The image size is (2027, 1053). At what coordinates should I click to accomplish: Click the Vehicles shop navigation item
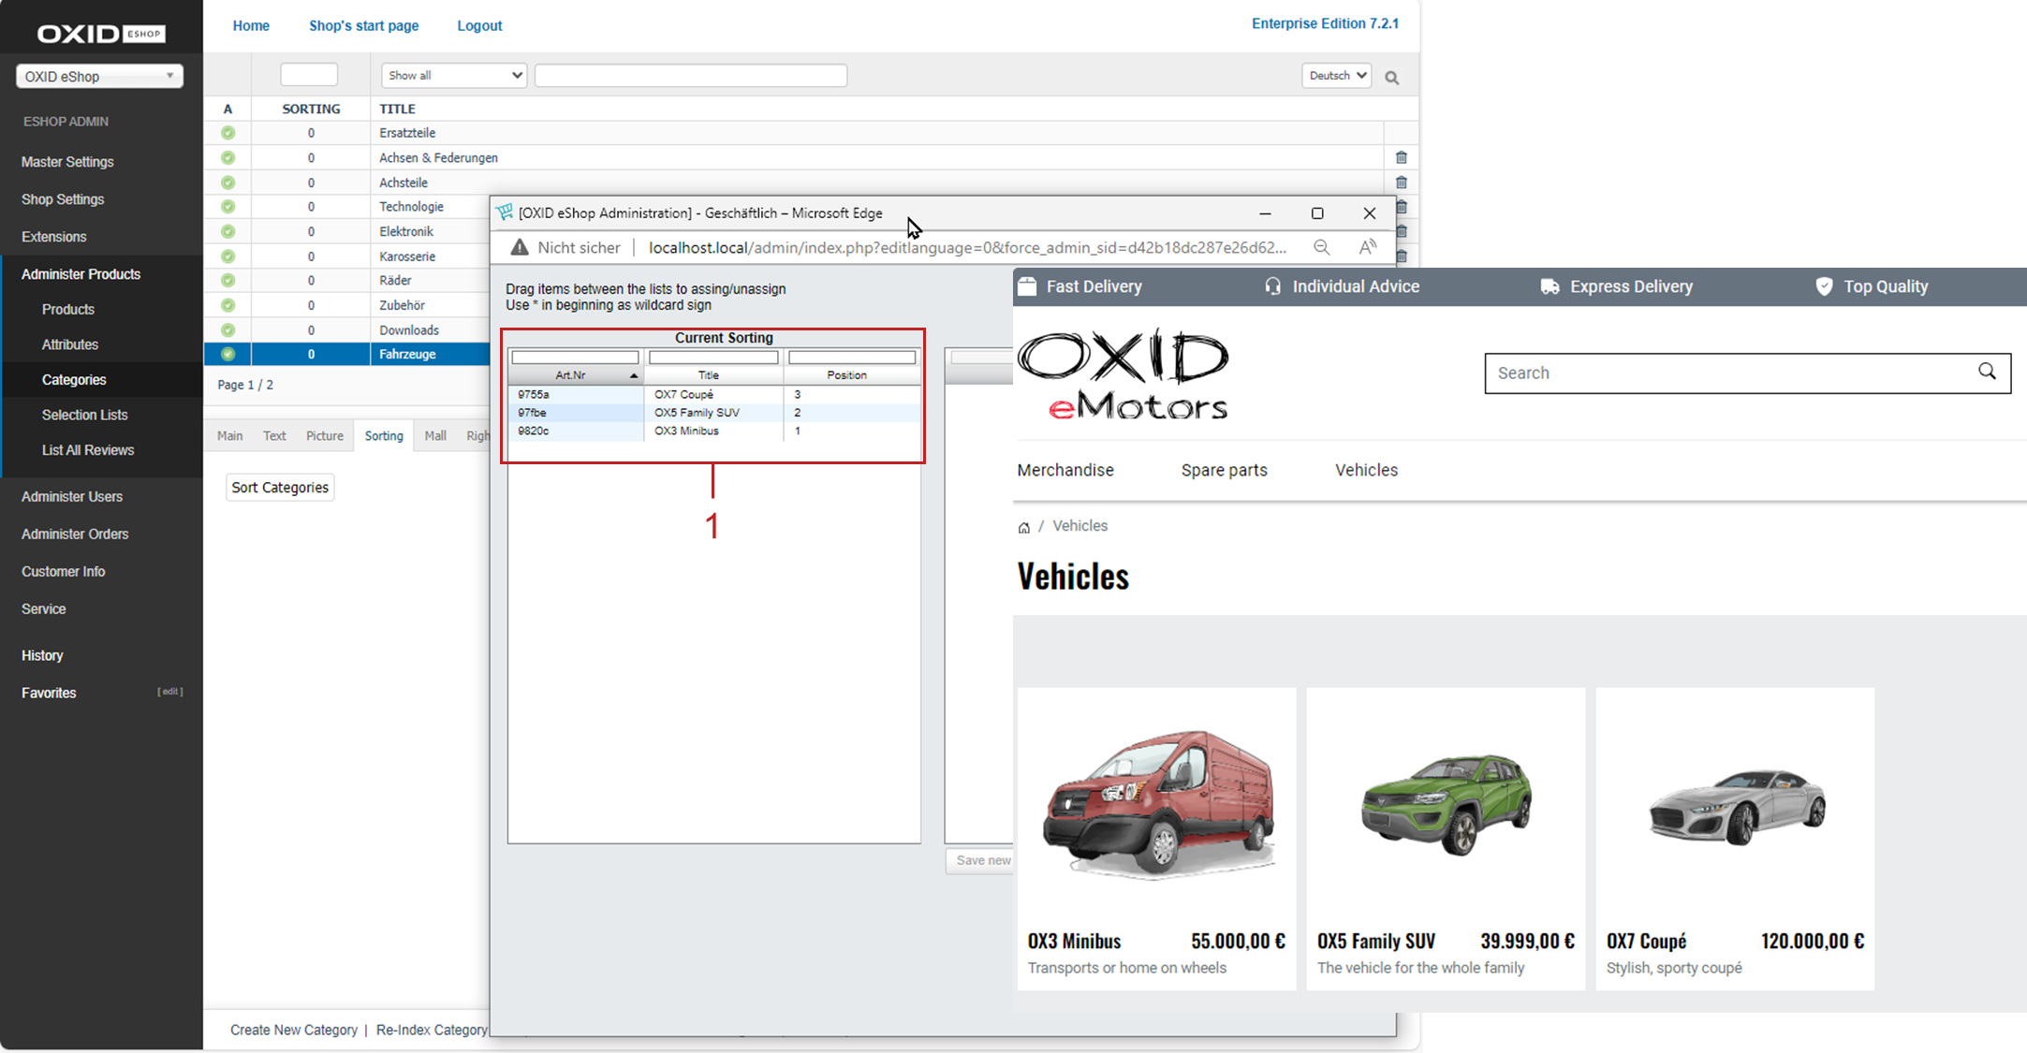1366,470
